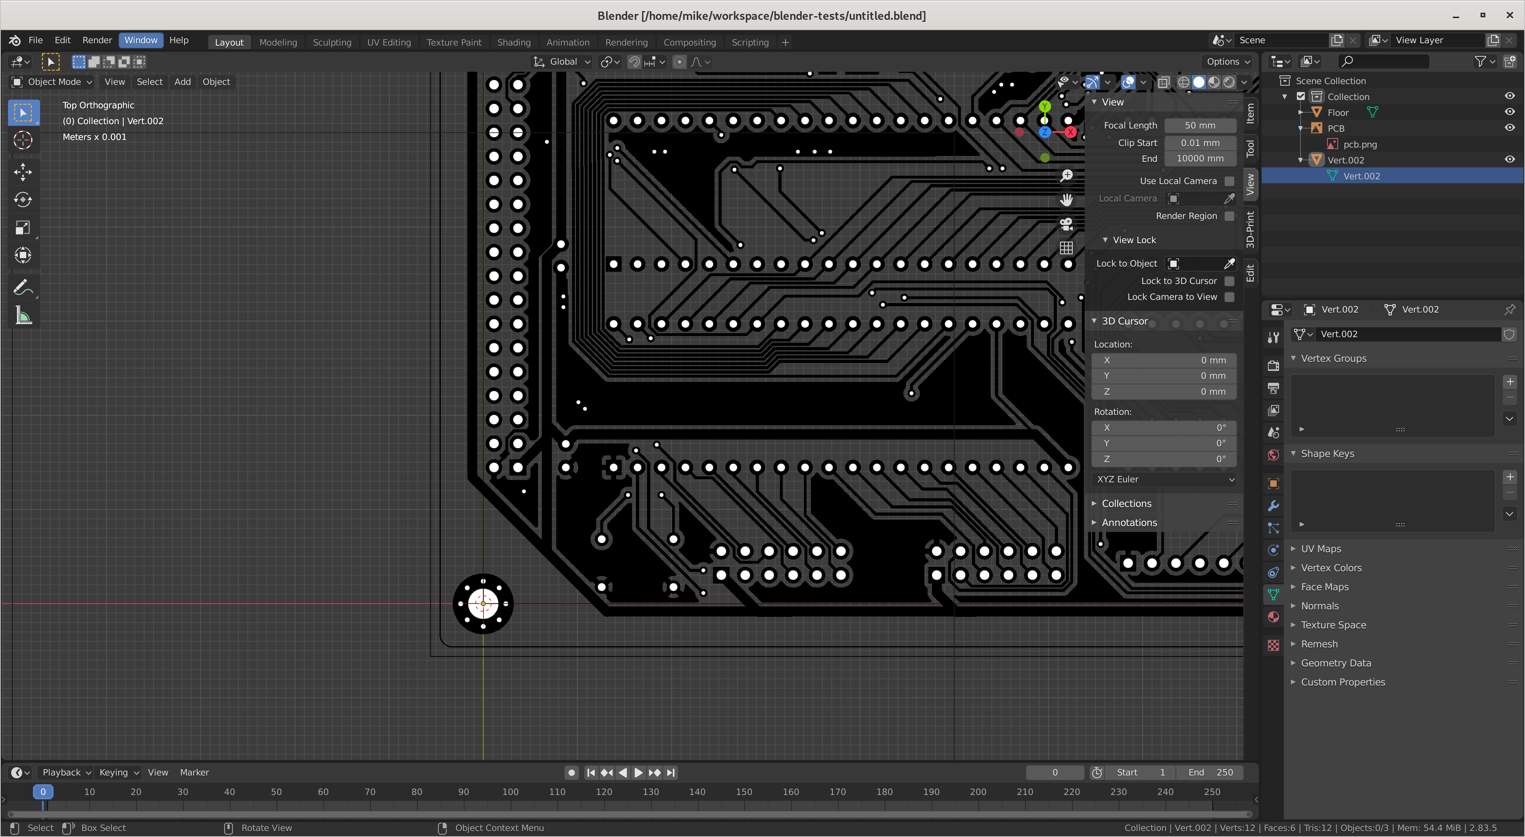Toggle camera view icon in viewport

point(1066,225)
